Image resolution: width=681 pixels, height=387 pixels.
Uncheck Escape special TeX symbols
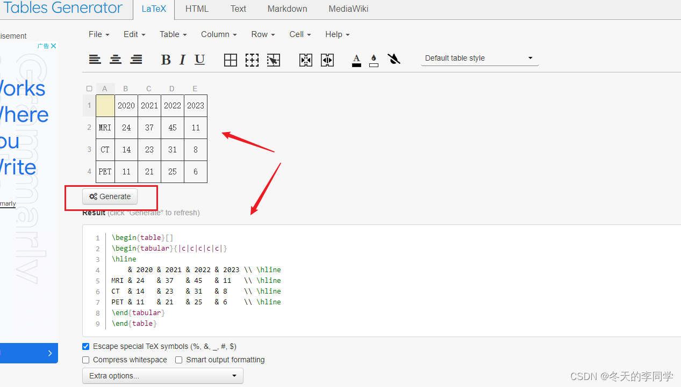pyautogui.click(x=86, y=347)
